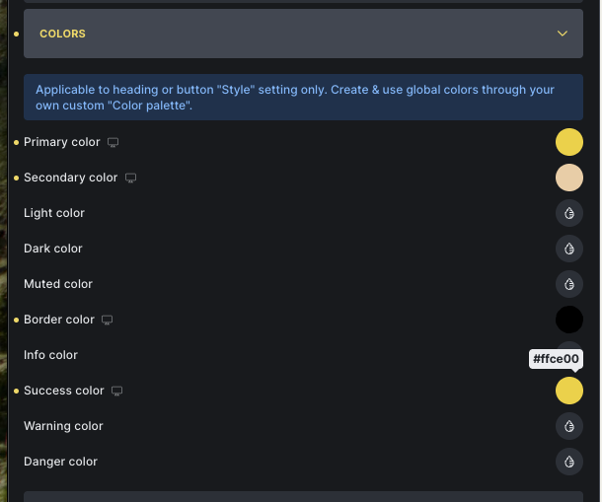This screenshot has width=602, height=502.
Task: Click the Danger color label
Action: point(60,462)
